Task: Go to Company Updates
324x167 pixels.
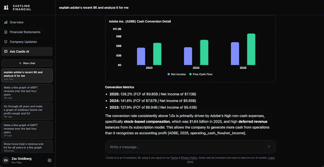Action: point(27,42)
